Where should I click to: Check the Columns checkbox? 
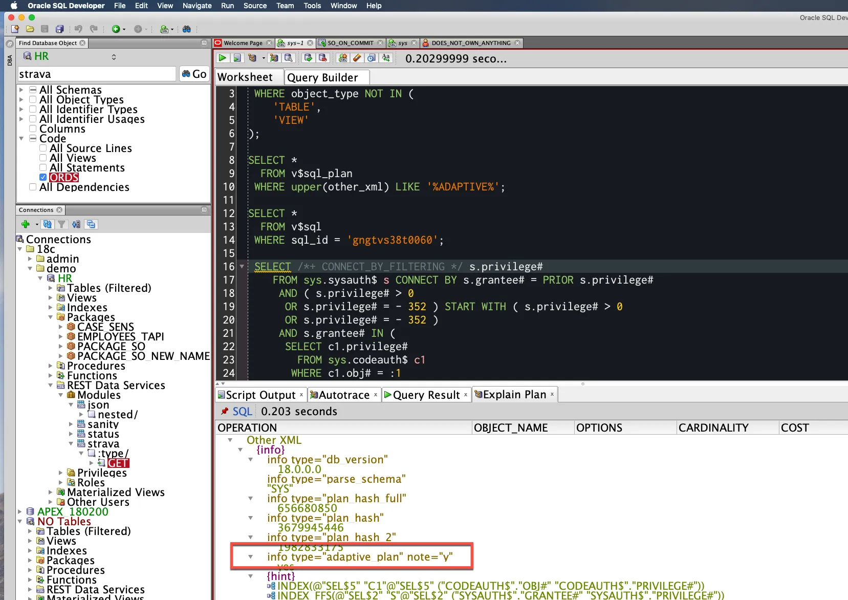(33, 128)
